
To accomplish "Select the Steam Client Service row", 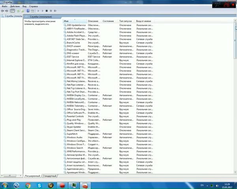I will click(108, 130).
